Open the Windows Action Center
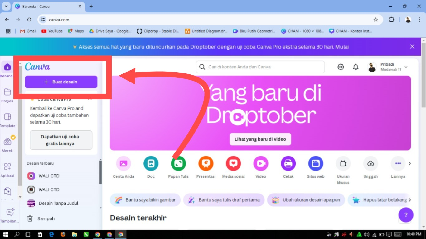 (389, 234)
